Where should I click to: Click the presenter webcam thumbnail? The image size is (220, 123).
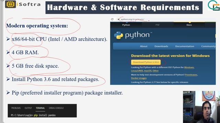click(201, 107)
